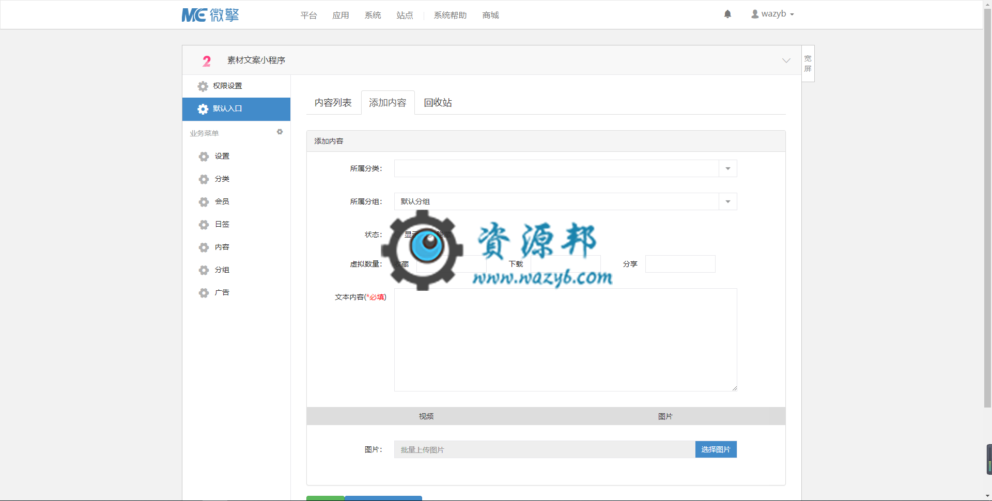Open 所属分组 dropdown arrow
992x501 pixels.
(x=727, y=201)
